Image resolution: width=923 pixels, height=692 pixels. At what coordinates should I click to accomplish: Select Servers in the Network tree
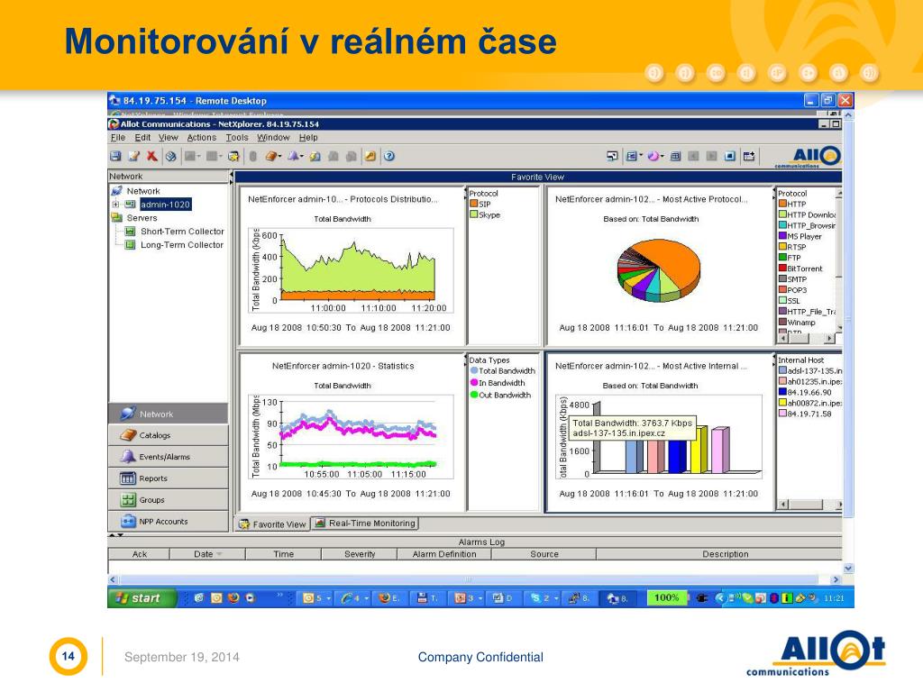pyautogui.click(x=142, y=218)
